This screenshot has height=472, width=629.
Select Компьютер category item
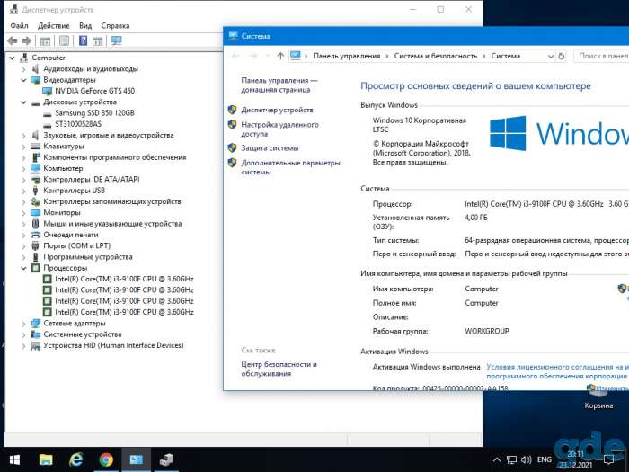63,169
